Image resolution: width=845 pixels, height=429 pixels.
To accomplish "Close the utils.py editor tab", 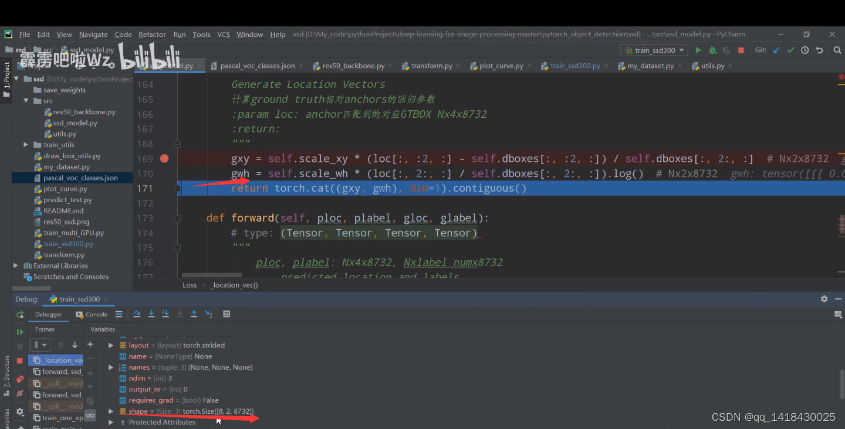I will 731,66.
